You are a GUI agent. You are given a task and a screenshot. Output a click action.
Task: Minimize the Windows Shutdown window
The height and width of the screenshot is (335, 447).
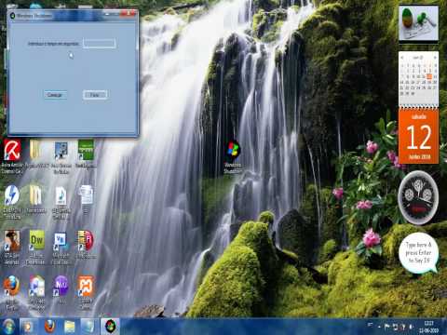pyautogui.click(x=107, y=14)
